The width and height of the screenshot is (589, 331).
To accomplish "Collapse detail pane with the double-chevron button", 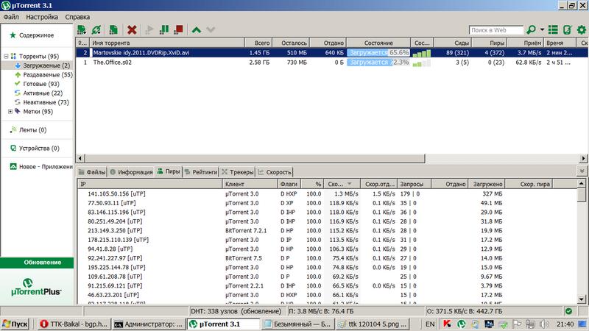I will pos(582,171).
